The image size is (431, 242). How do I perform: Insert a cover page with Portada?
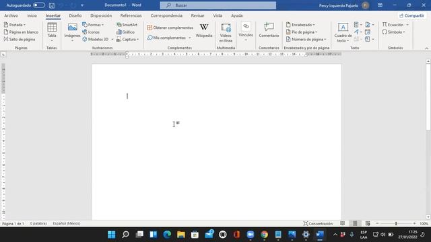15,25
